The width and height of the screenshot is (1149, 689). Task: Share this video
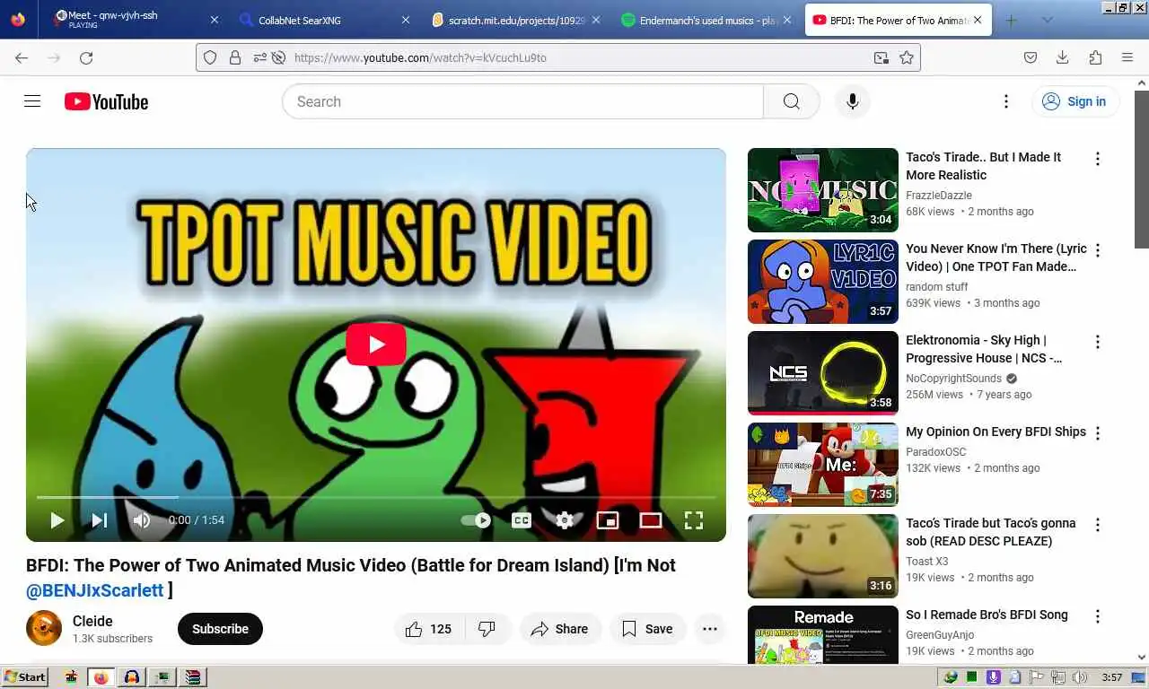point(560,629)
